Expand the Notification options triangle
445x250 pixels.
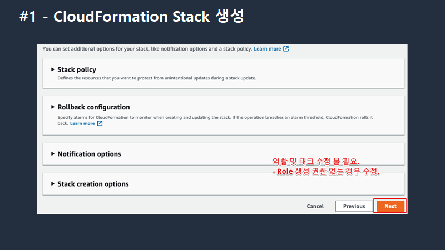52,154
